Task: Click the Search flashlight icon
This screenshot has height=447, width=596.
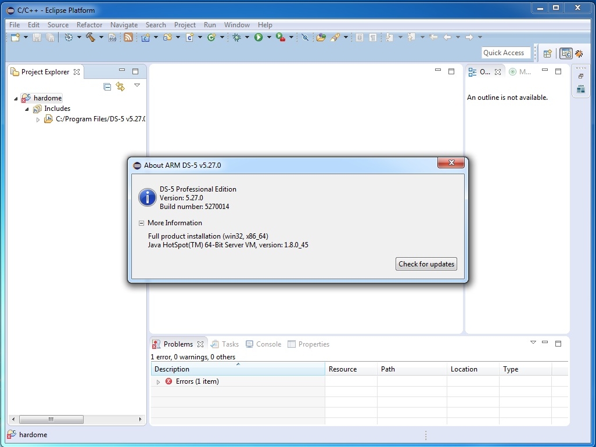Action: point(335,37)
